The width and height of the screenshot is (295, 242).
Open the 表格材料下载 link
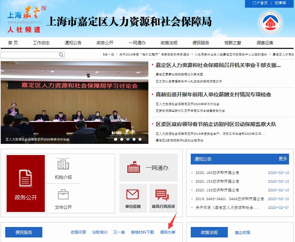(x=142, y=232)
